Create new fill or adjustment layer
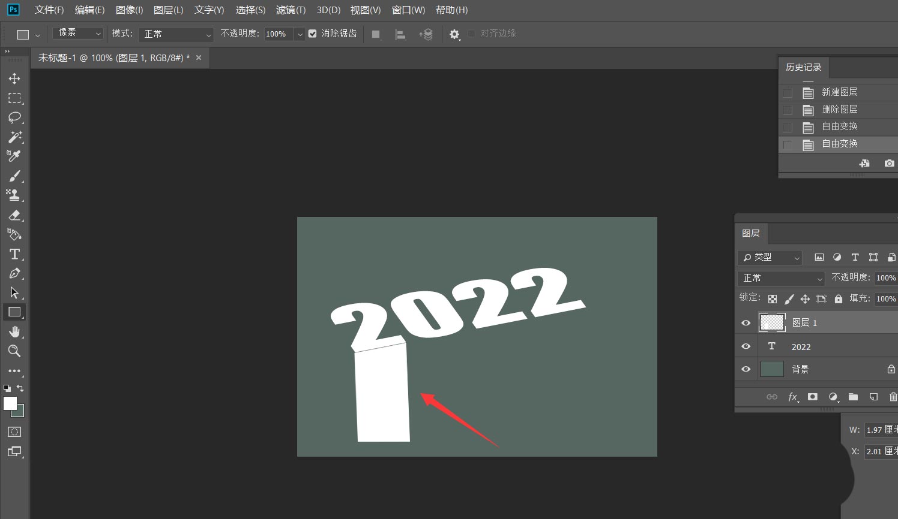 click(833, 397)
